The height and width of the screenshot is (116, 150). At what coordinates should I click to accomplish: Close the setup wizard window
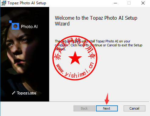[143, 3]
